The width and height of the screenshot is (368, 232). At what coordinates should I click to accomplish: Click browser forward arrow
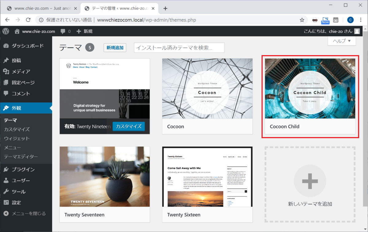(x=18, y=20)
